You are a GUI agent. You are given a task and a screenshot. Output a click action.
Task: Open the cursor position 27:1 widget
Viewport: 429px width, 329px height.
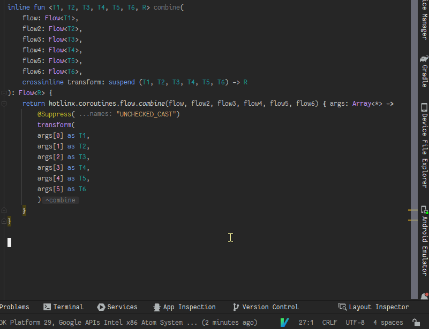point(306,323)
